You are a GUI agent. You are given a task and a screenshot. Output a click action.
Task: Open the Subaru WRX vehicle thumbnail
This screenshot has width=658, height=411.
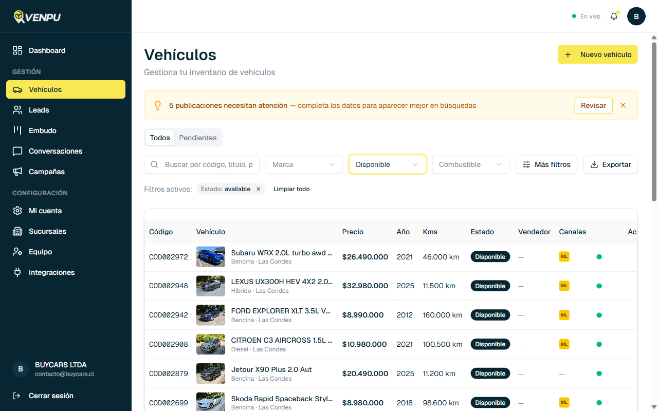click(210, 256)
